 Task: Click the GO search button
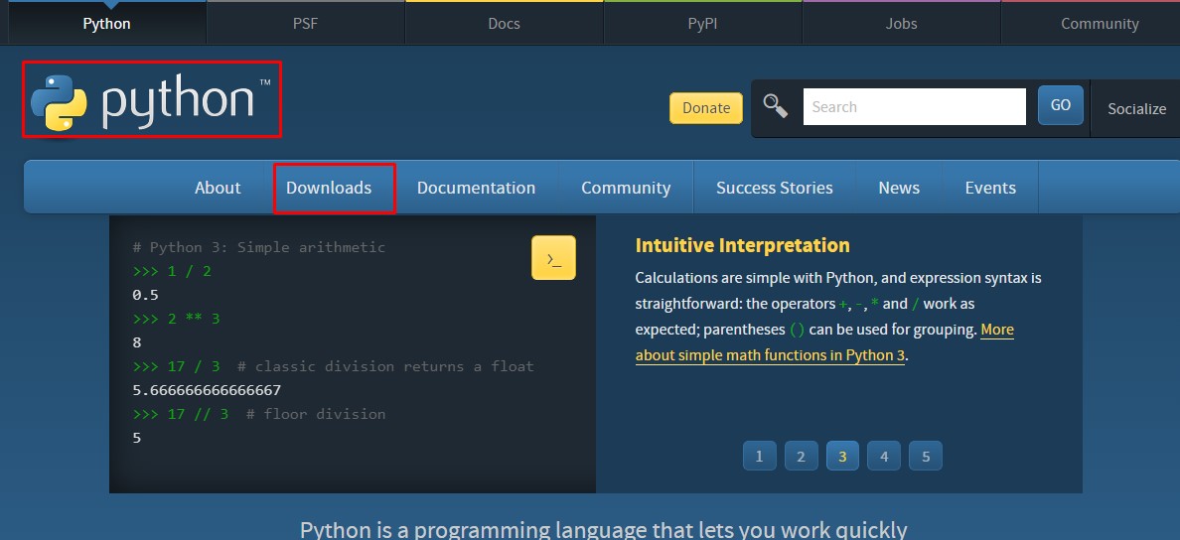click(x=1061, y=105)
